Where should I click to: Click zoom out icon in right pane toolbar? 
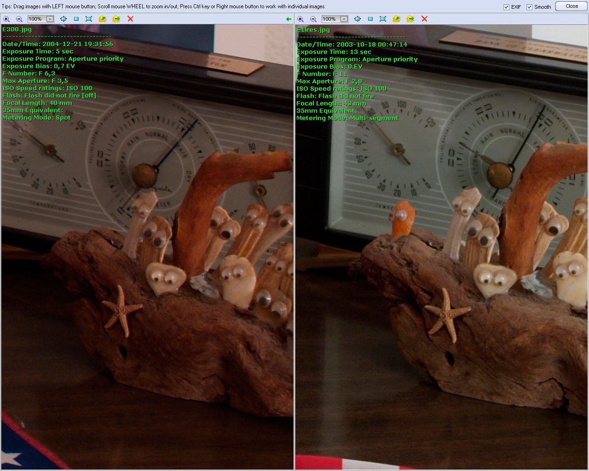click(313, 19)
